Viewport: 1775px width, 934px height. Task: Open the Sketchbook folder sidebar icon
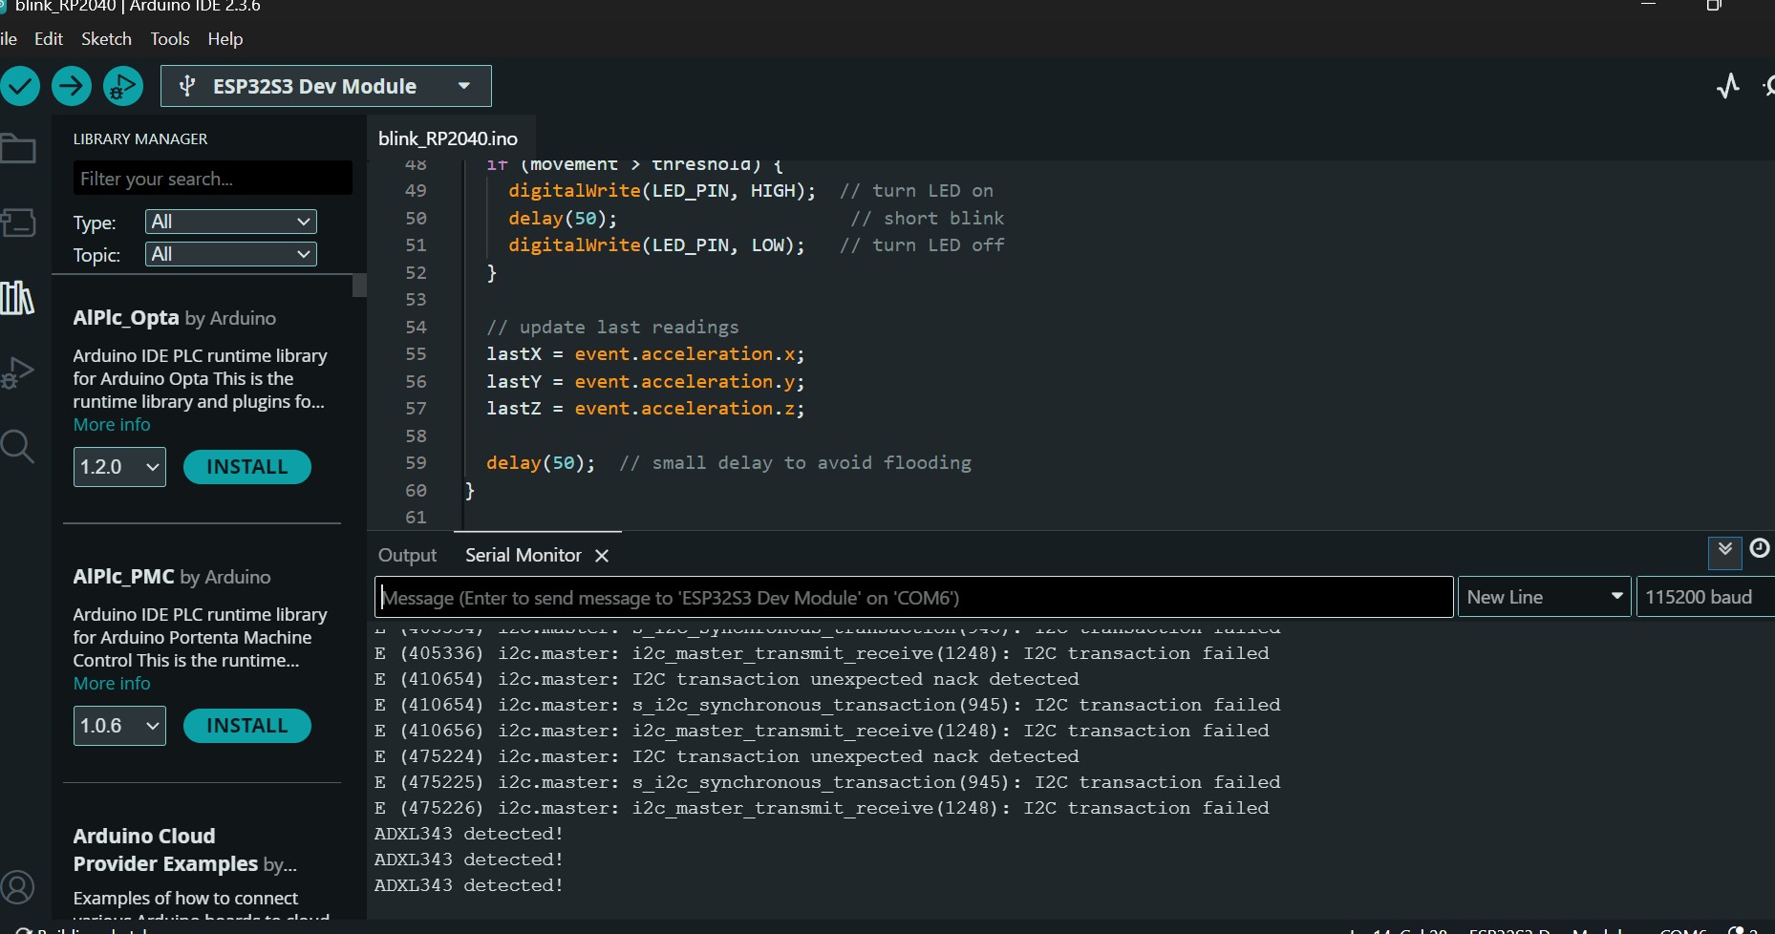18,149
